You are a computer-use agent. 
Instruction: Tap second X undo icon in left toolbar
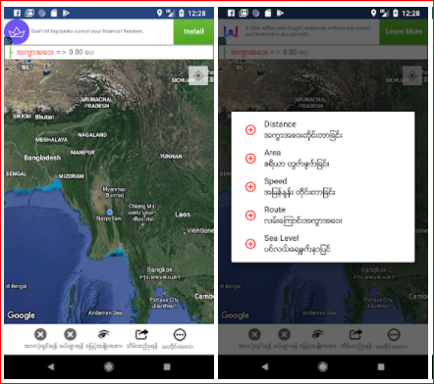click(70, 334)
